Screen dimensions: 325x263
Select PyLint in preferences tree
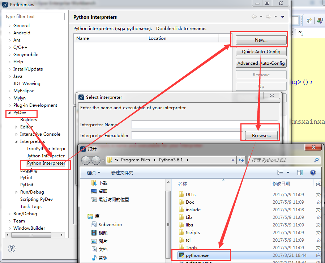pos(26,178)
